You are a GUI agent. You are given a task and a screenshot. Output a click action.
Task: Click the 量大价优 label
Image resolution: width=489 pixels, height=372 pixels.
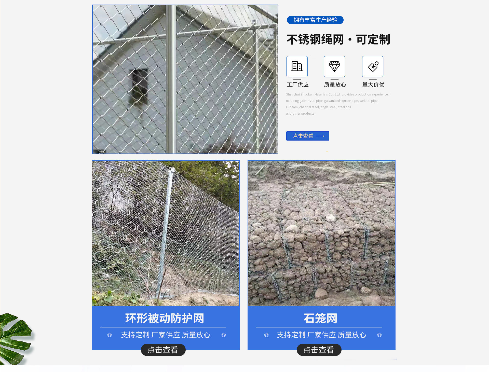tap(373, 85)
